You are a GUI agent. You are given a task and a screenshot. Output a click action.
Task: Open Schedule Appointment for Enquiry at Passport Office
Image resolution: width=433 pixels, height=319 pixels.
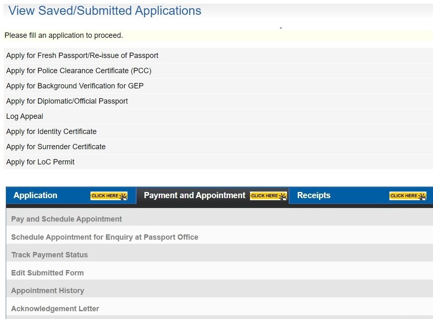104,237
